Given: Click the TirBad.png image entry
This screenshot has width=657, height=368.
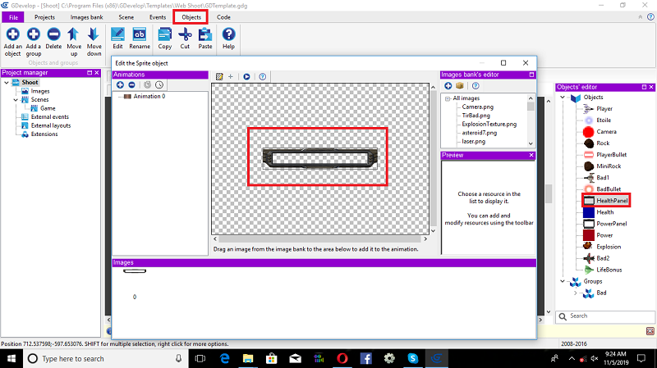Looking at the screenshot, I should (476, 116).
